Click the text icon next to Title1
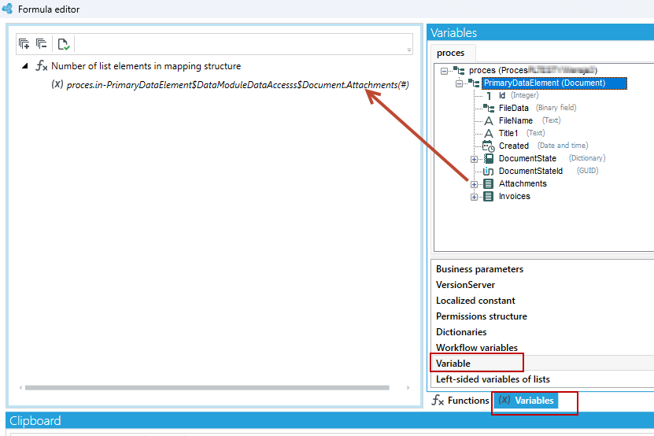Image resolution: width=654 pixels, height=436 pixels. pos(489,134)
